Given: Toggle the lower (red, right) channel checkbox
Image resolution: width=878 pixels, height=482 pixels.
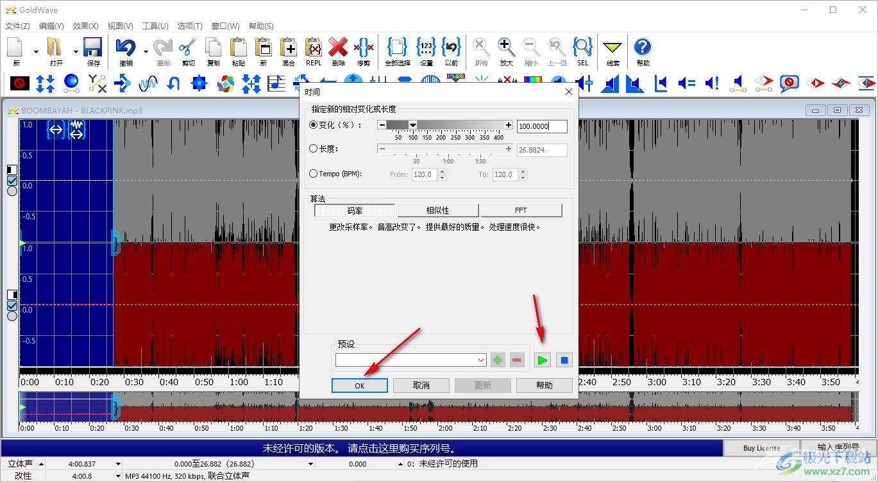Looking at the screenshot, I should (12, 305).
